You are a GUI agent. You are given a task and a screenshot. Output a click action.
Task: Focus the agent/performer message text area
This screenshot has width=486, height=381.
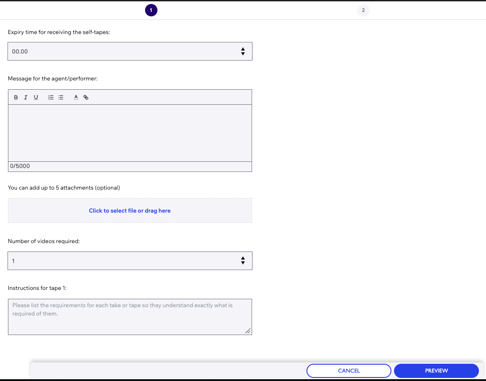[130, 133]
